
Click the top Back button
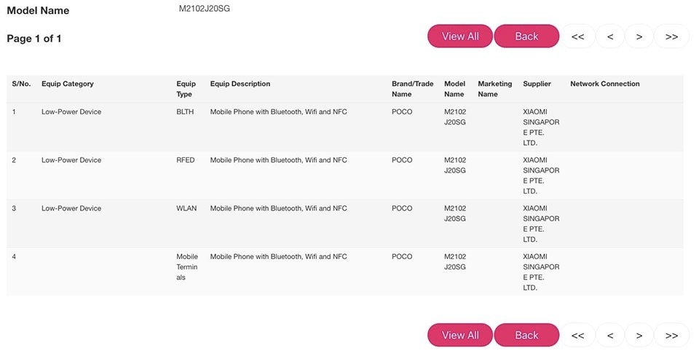coord(526,36)
